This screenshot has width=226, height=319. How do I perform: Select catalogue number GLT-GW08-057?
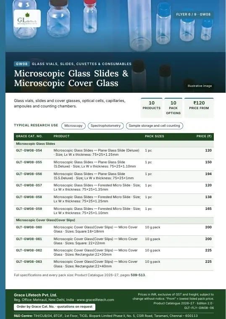[x=29, y=186]
